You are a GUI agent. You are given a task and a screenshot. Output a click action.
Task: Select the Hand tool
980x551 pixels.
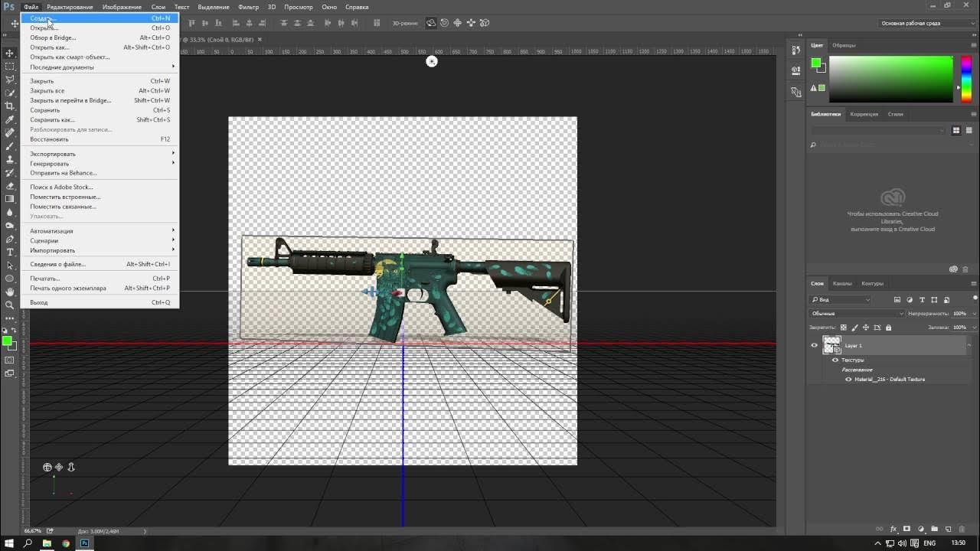point(10,292)
